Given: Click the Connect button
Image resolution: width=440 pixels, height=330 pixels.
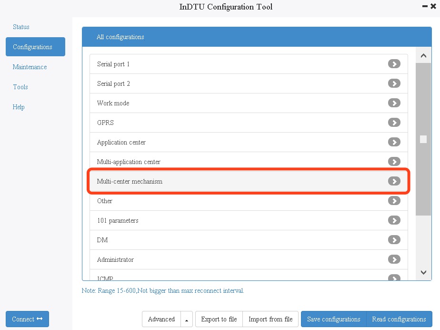Looking at the screenshot, I should [27, 320].
